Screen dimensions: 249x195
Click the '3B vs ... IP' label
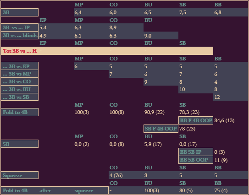19,27
